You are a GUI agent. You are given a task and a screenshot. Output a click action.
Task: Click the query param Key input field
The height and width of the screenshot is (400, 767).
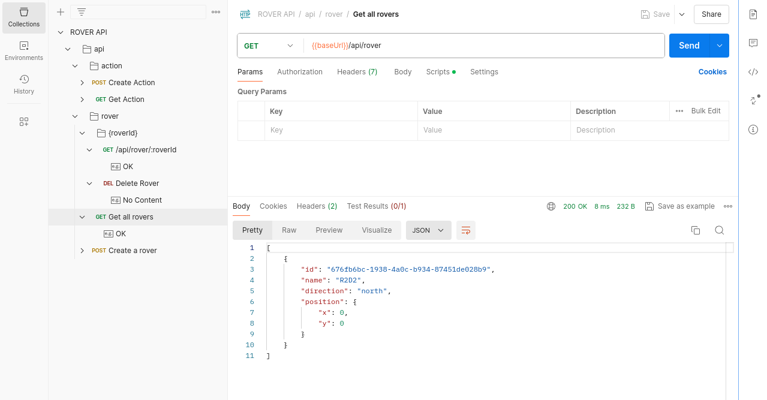click(341, 130)
